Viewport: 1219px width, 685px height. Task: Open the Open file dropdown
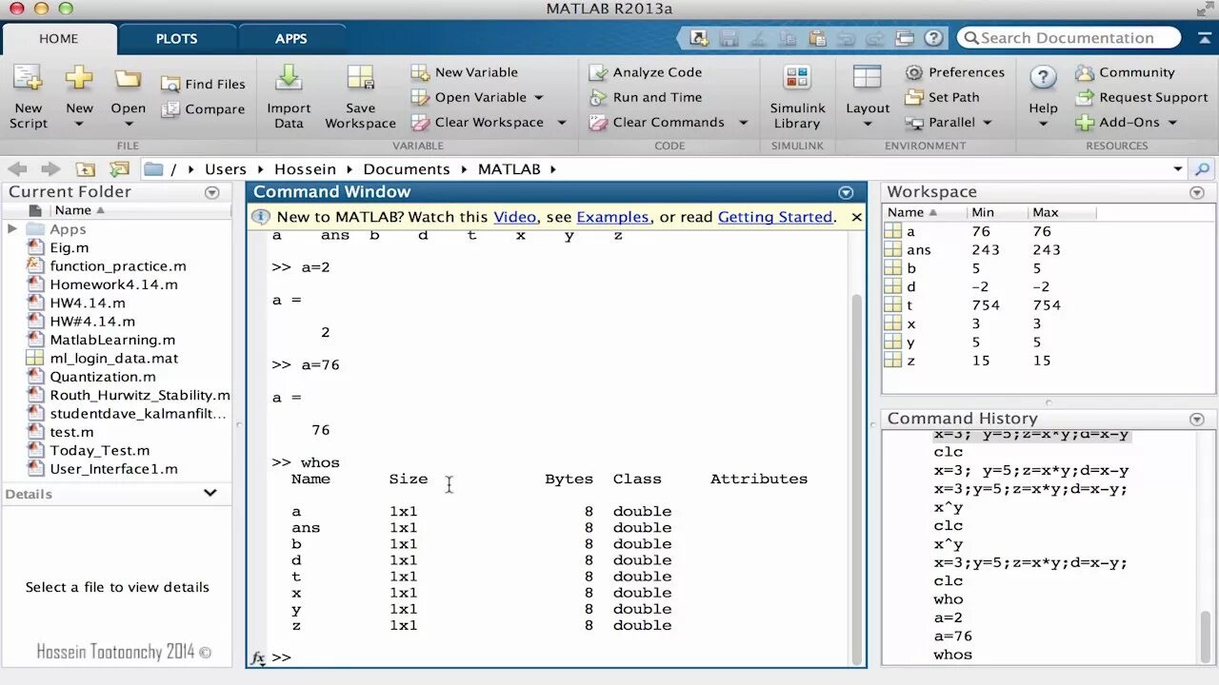pos(128,96)
